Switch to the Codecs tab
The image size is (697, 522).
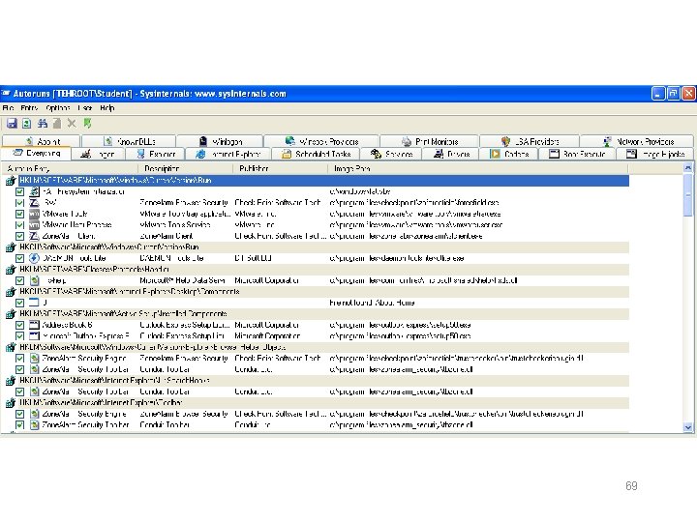click(x=509, y=154)
